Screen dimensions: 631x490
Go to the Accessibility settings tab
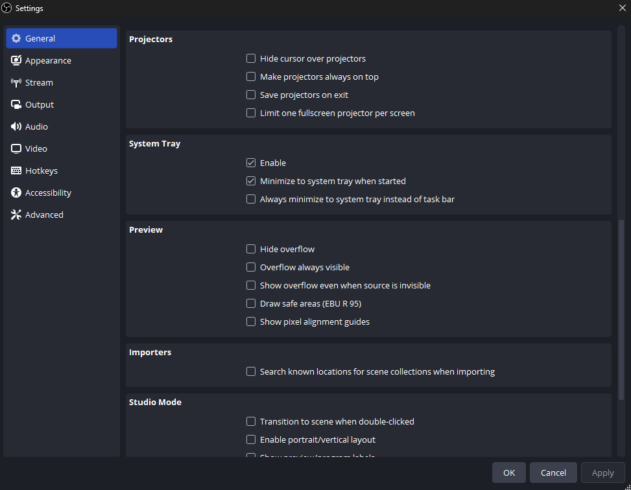coord(62,192)
